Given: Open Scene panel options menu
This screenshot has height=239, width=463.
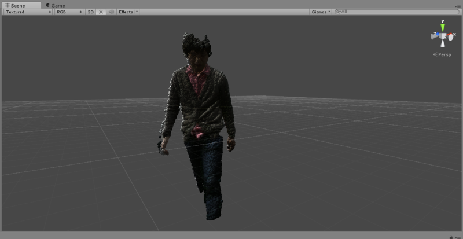Looking at the screenshot, I should pos(457,6).
